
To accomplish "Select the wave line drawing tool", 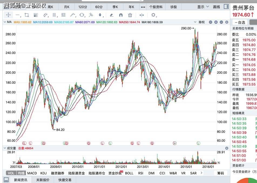I will (x=73, y=15).
